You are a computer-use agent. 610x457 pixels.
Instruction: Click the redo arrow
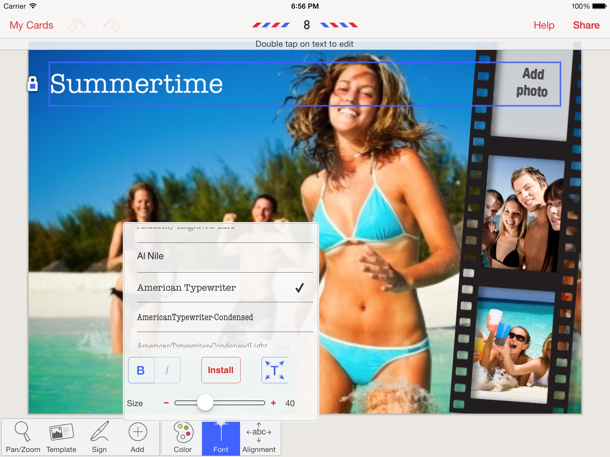pos(112,25)
